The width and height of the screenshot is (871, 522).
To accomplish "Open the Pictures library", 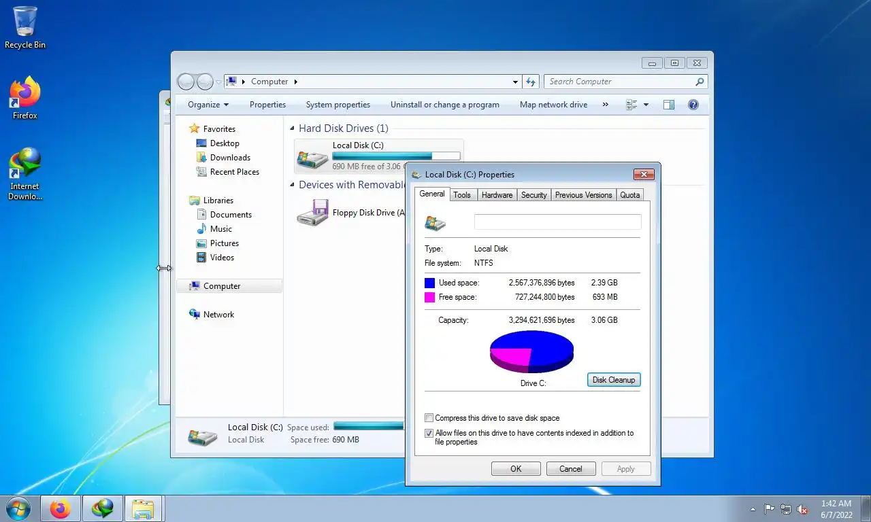I will pyautogui.click(x=224, y=243).
